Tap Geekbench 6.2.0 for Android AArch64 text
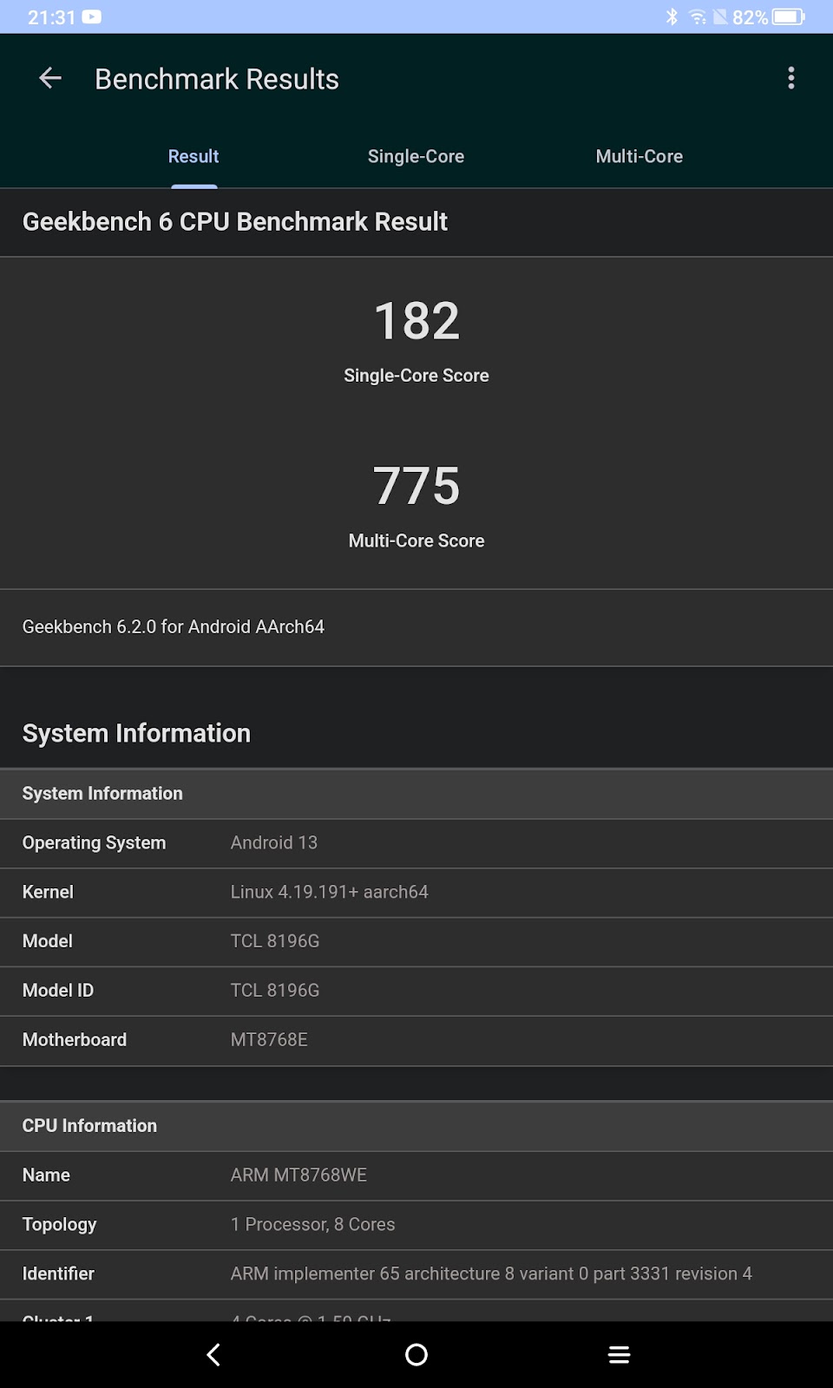The height and width of the screenshot is (1388, 833). point(174,626)
